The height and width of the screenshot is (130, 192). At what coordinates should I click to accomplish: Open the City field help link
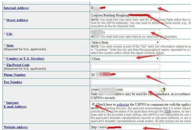coord(9,34)
